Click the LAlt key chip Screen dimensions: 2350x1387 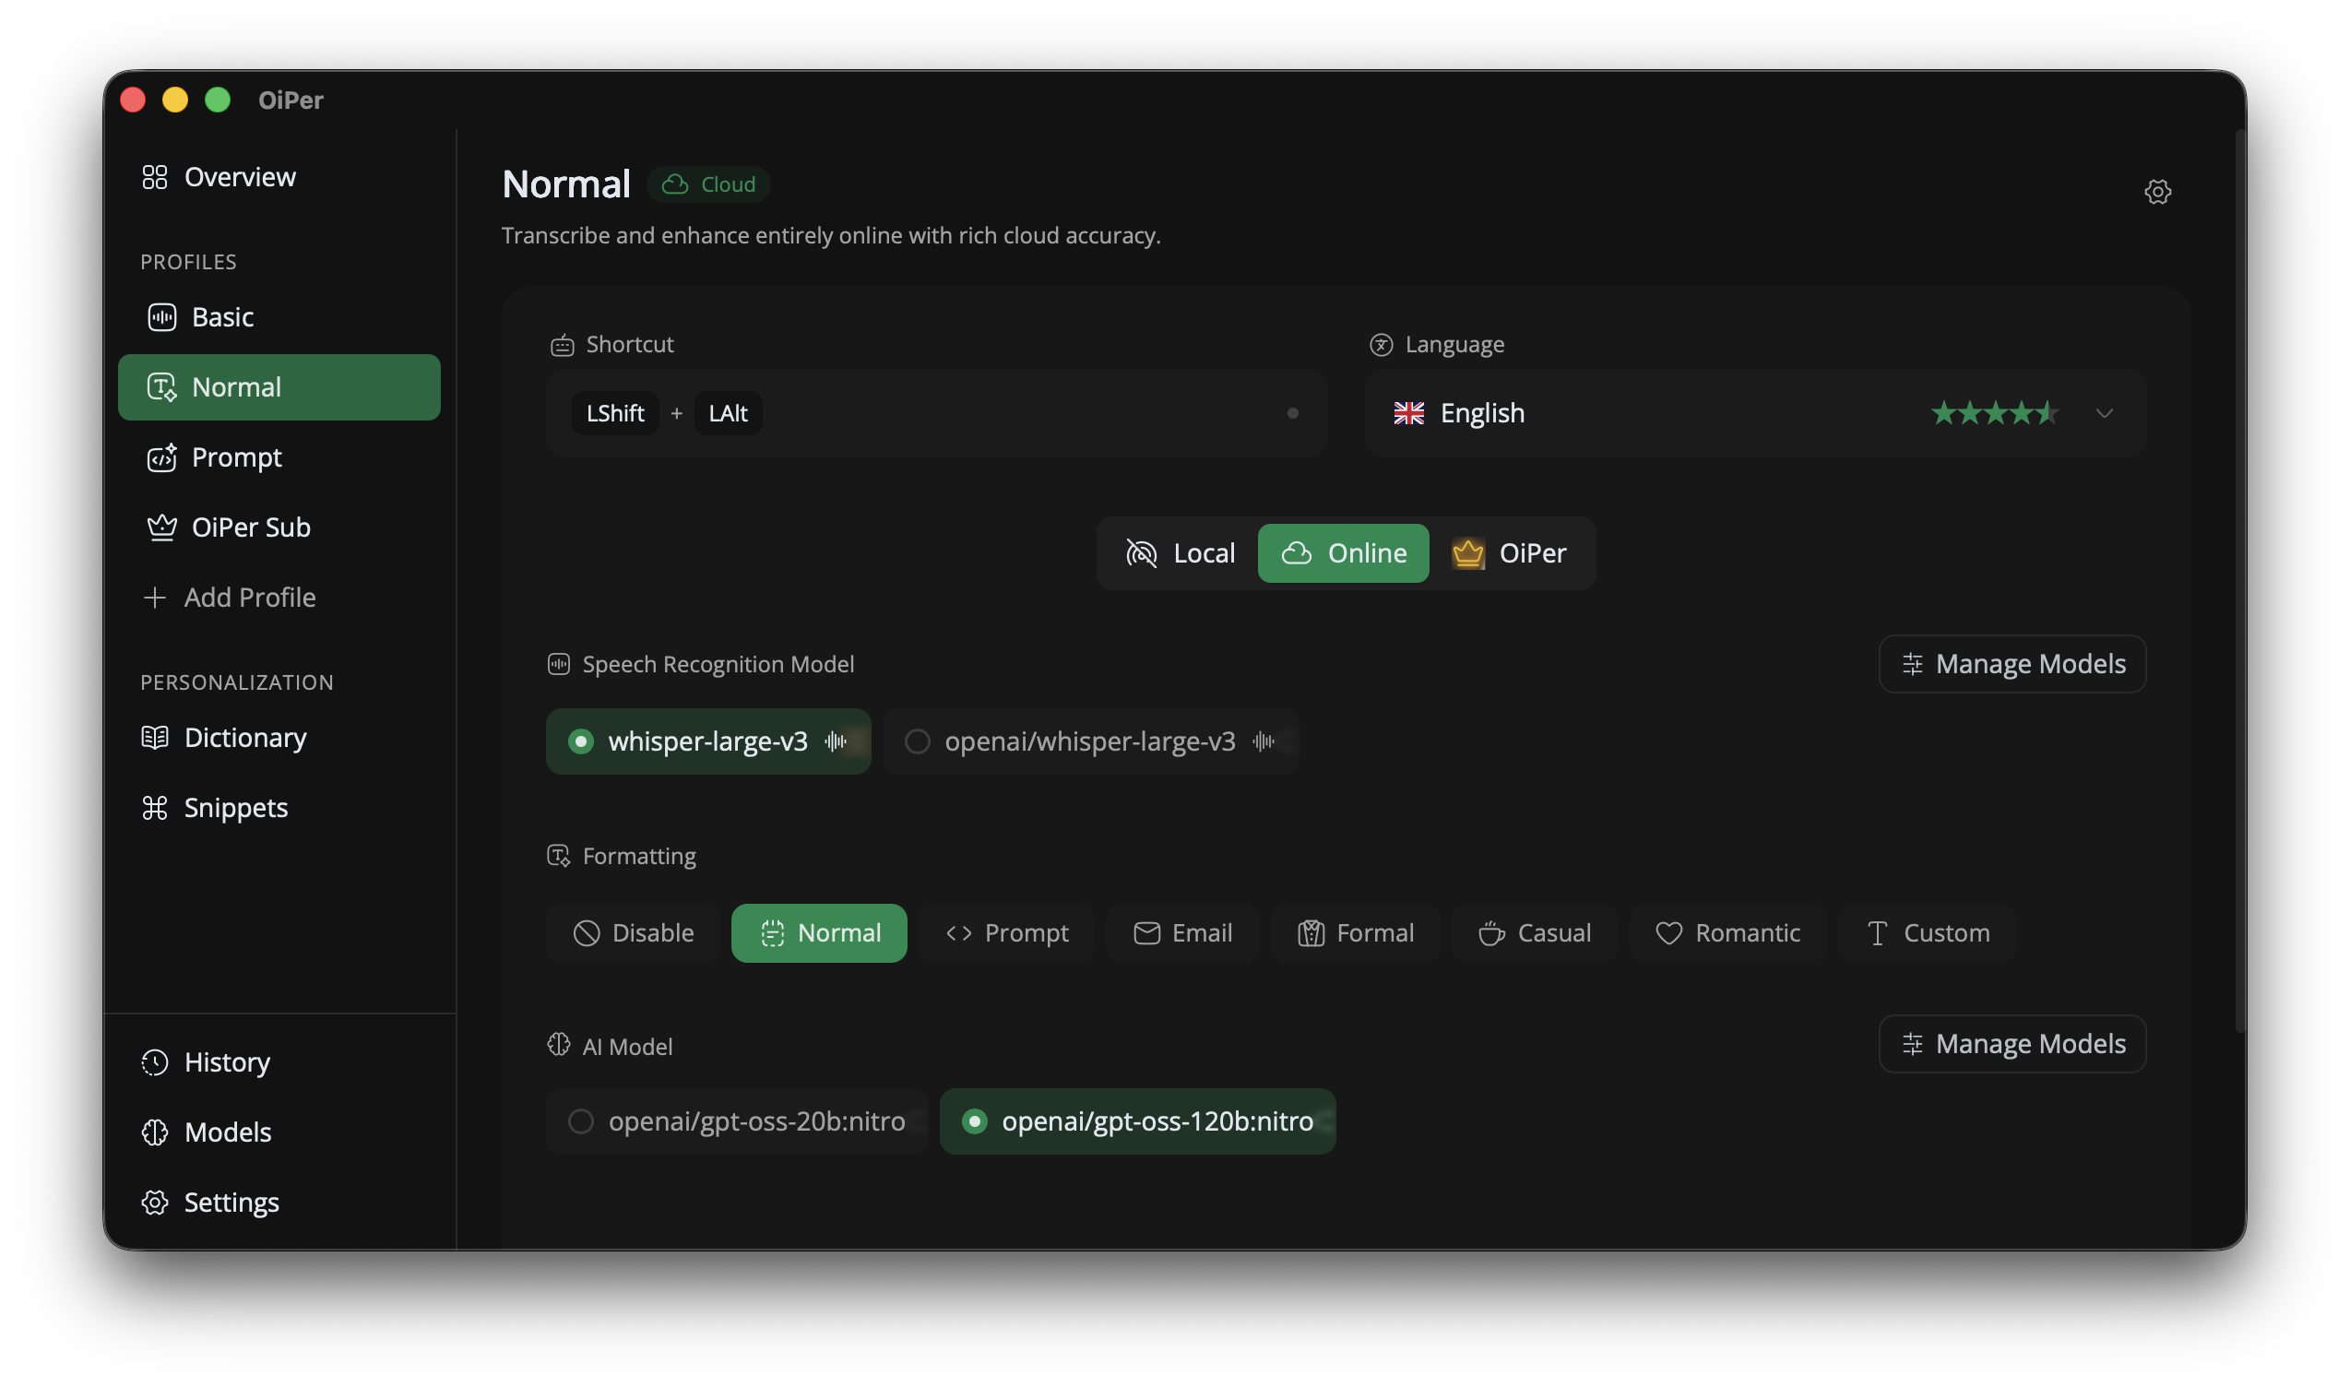click(729, 413)
